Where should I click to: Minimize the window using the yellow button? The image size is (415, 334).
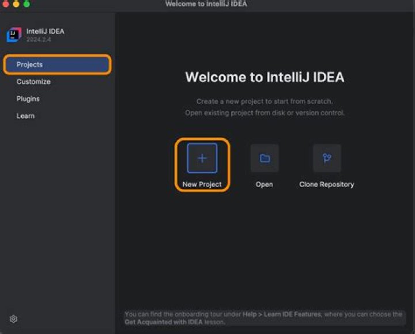click(16, 4)
